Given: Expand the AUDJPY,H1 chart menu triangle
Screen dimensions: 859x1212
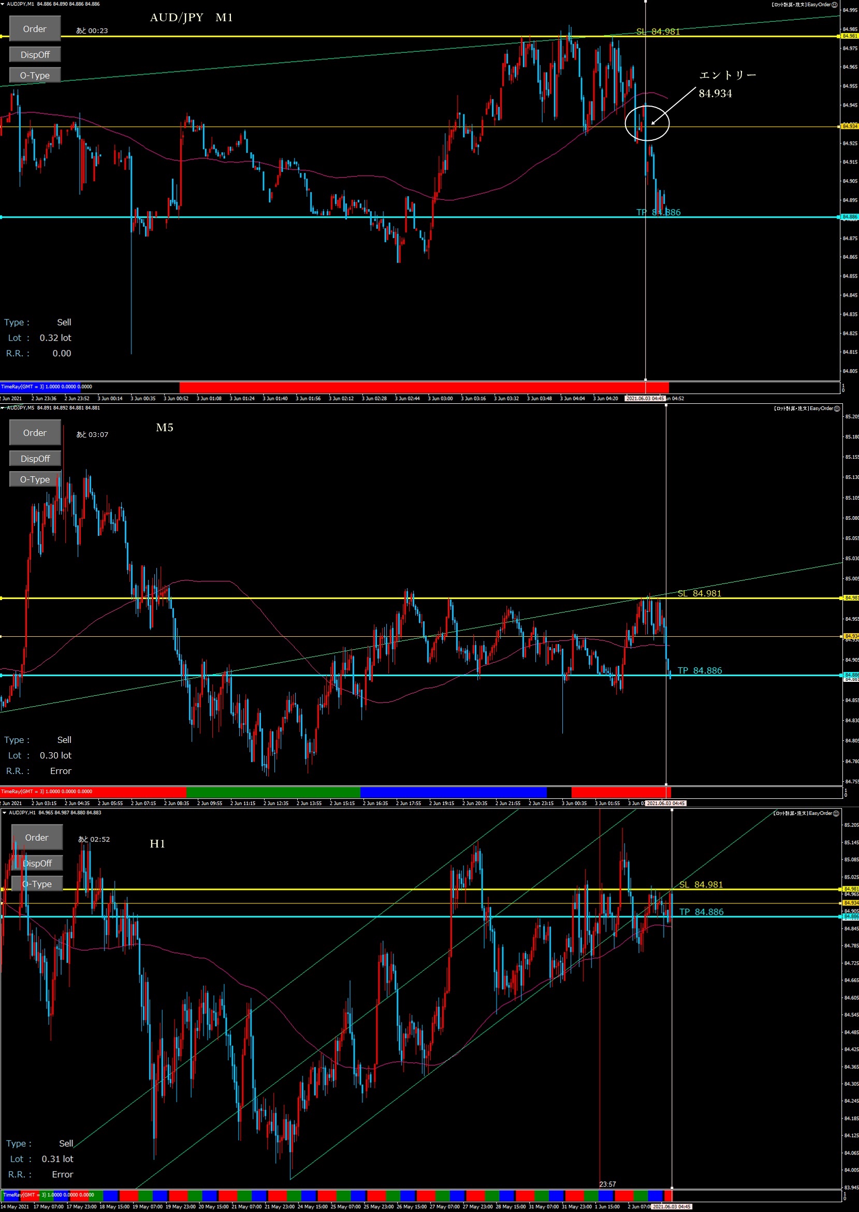Looking at the screenshot, I should click(x=4, y=813).
